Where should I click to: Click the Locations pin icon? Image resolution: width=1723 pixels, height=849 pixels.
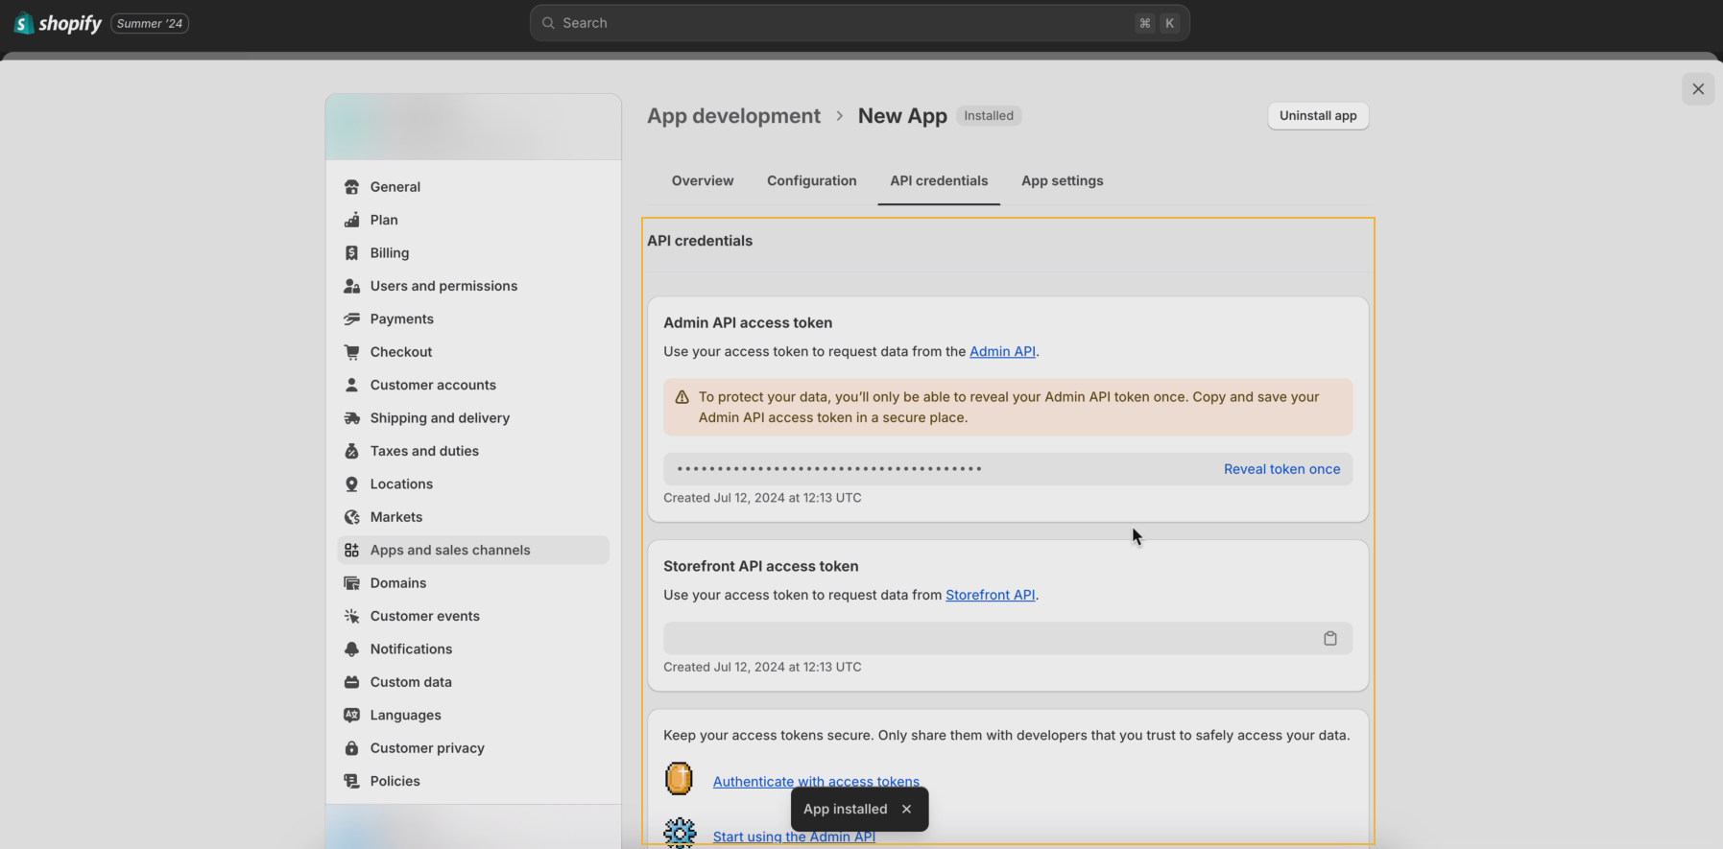click(x=351, y=484)
